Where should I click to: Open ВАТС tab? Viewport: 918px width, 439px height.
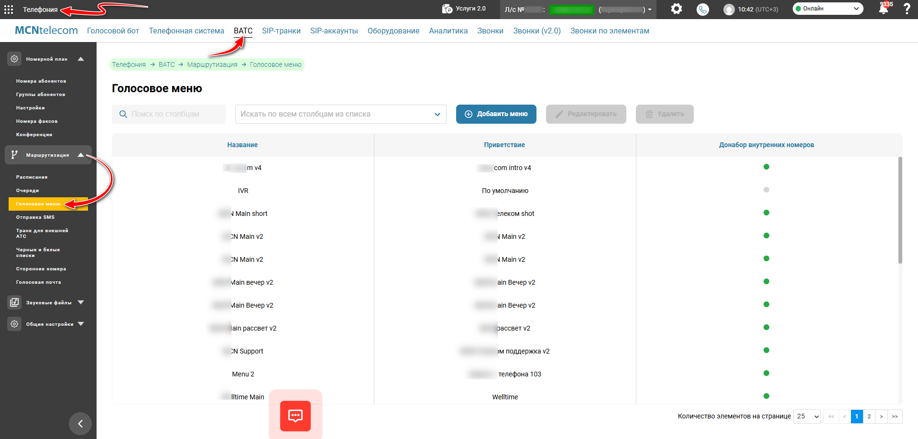tap(243, 31)
